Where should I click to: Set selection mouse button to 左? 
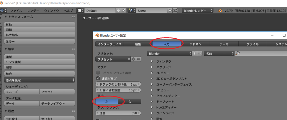click(107, 102)
